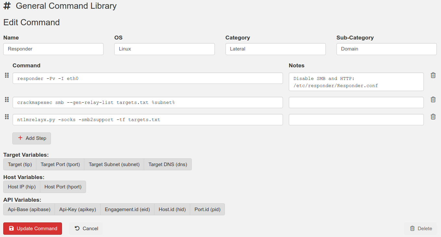
Task: Click the Notes column header
Action: tap(297, 65)
